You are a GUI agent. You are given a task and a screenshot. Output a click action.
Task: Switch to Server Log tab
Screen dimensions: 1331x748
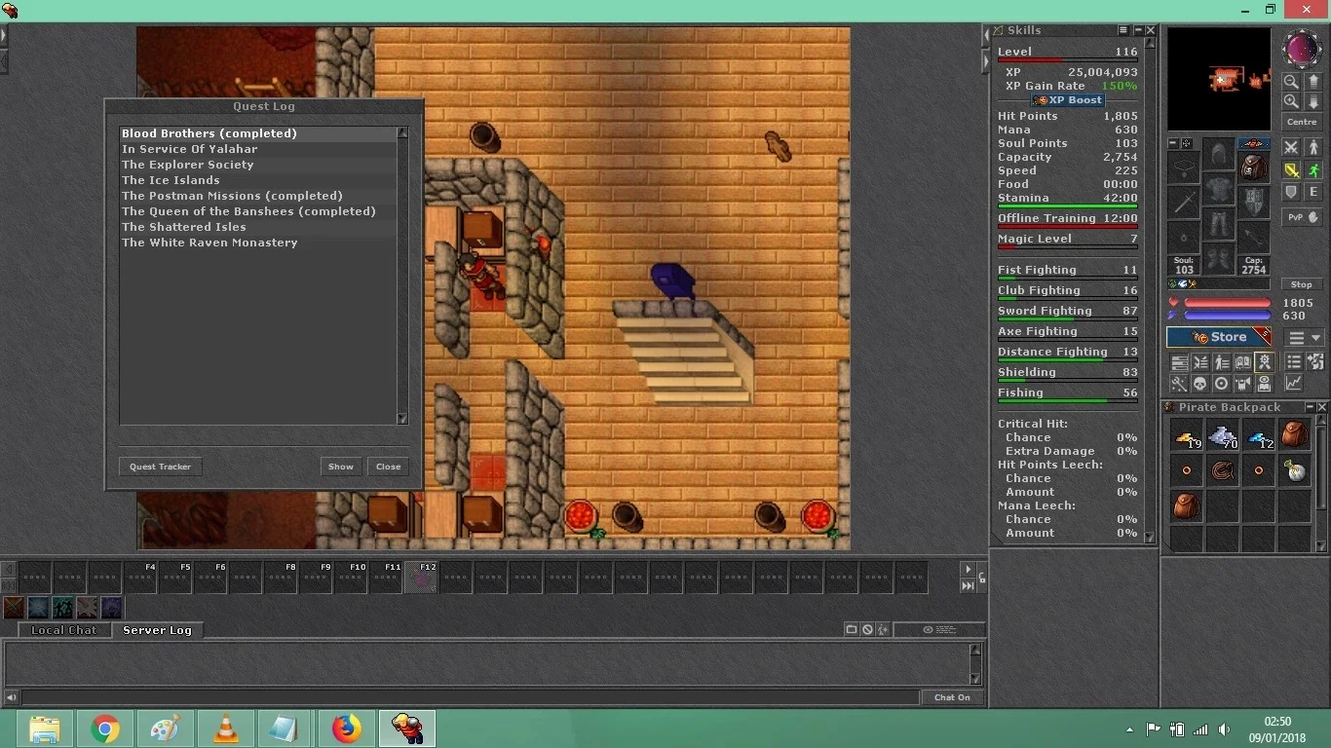157,630
